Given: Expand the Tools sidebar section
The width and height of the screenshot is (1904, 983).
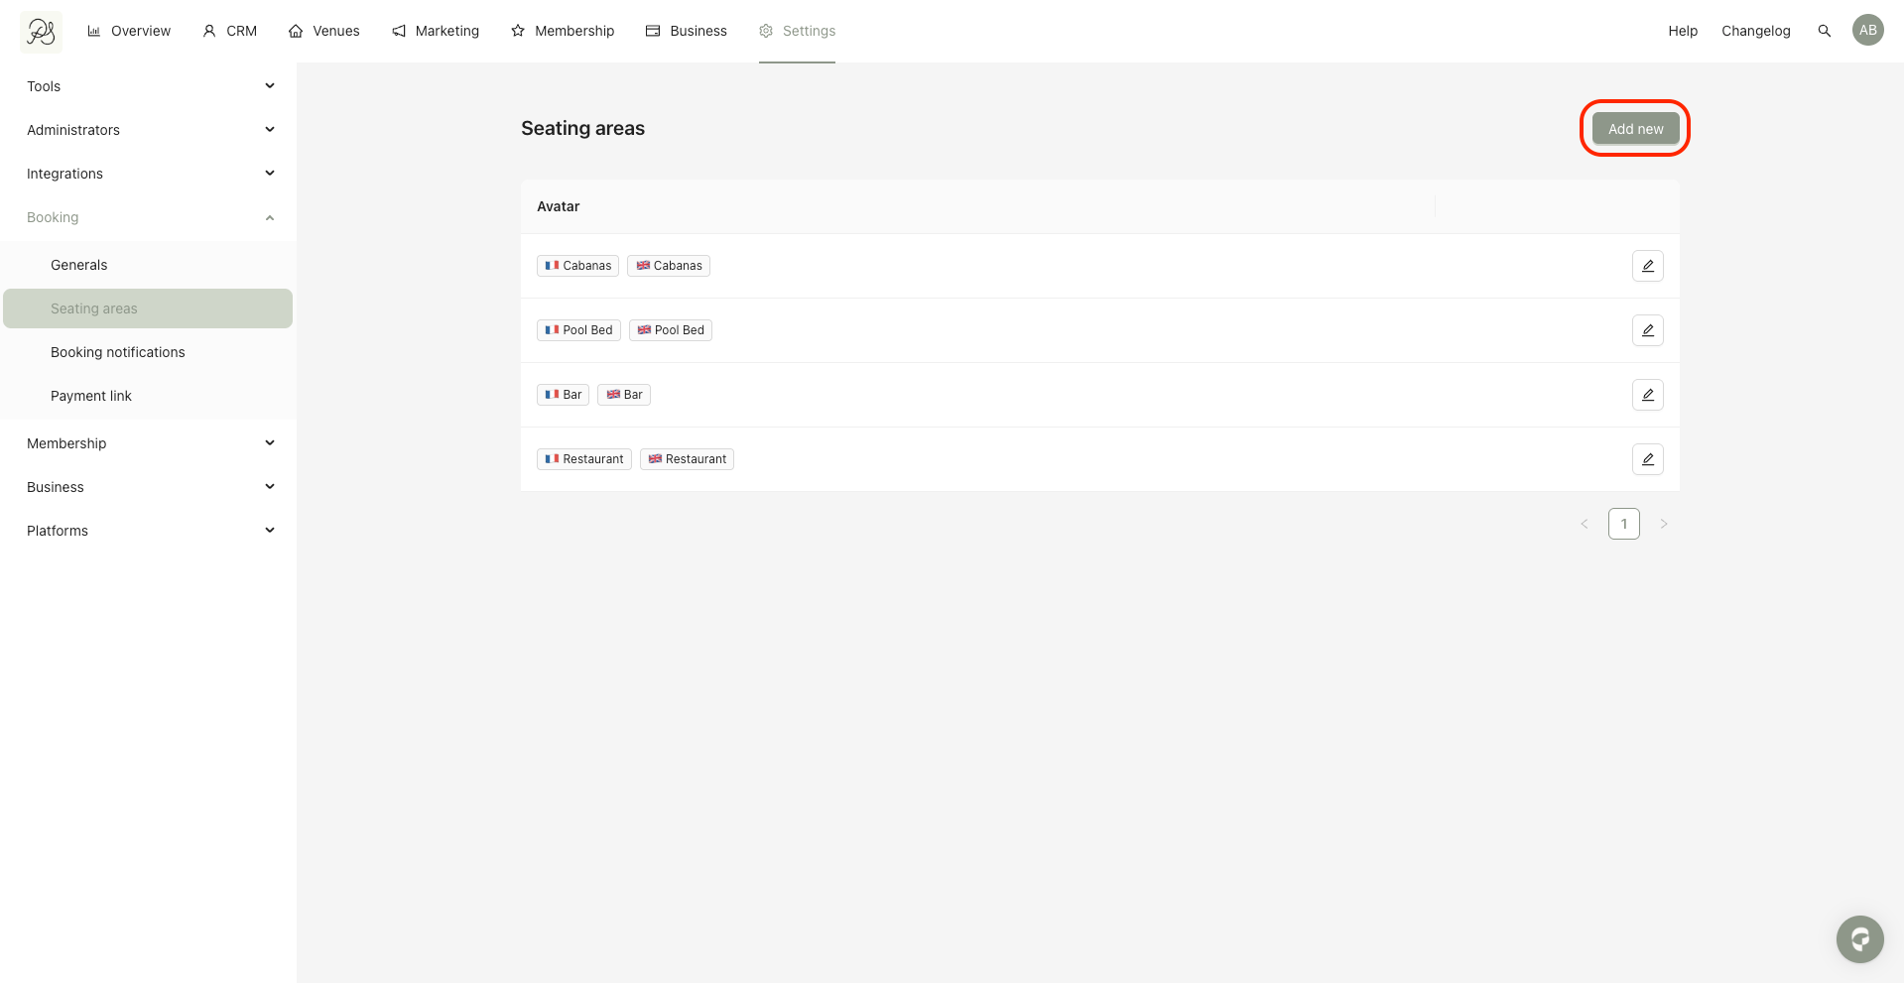Looking at the screenshot, I should pyautogui.click(x=149, y=86).
